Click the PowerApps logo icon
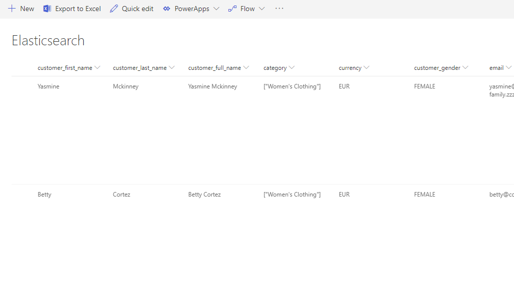Screen dimensions: 514x282 coord(167,9)
